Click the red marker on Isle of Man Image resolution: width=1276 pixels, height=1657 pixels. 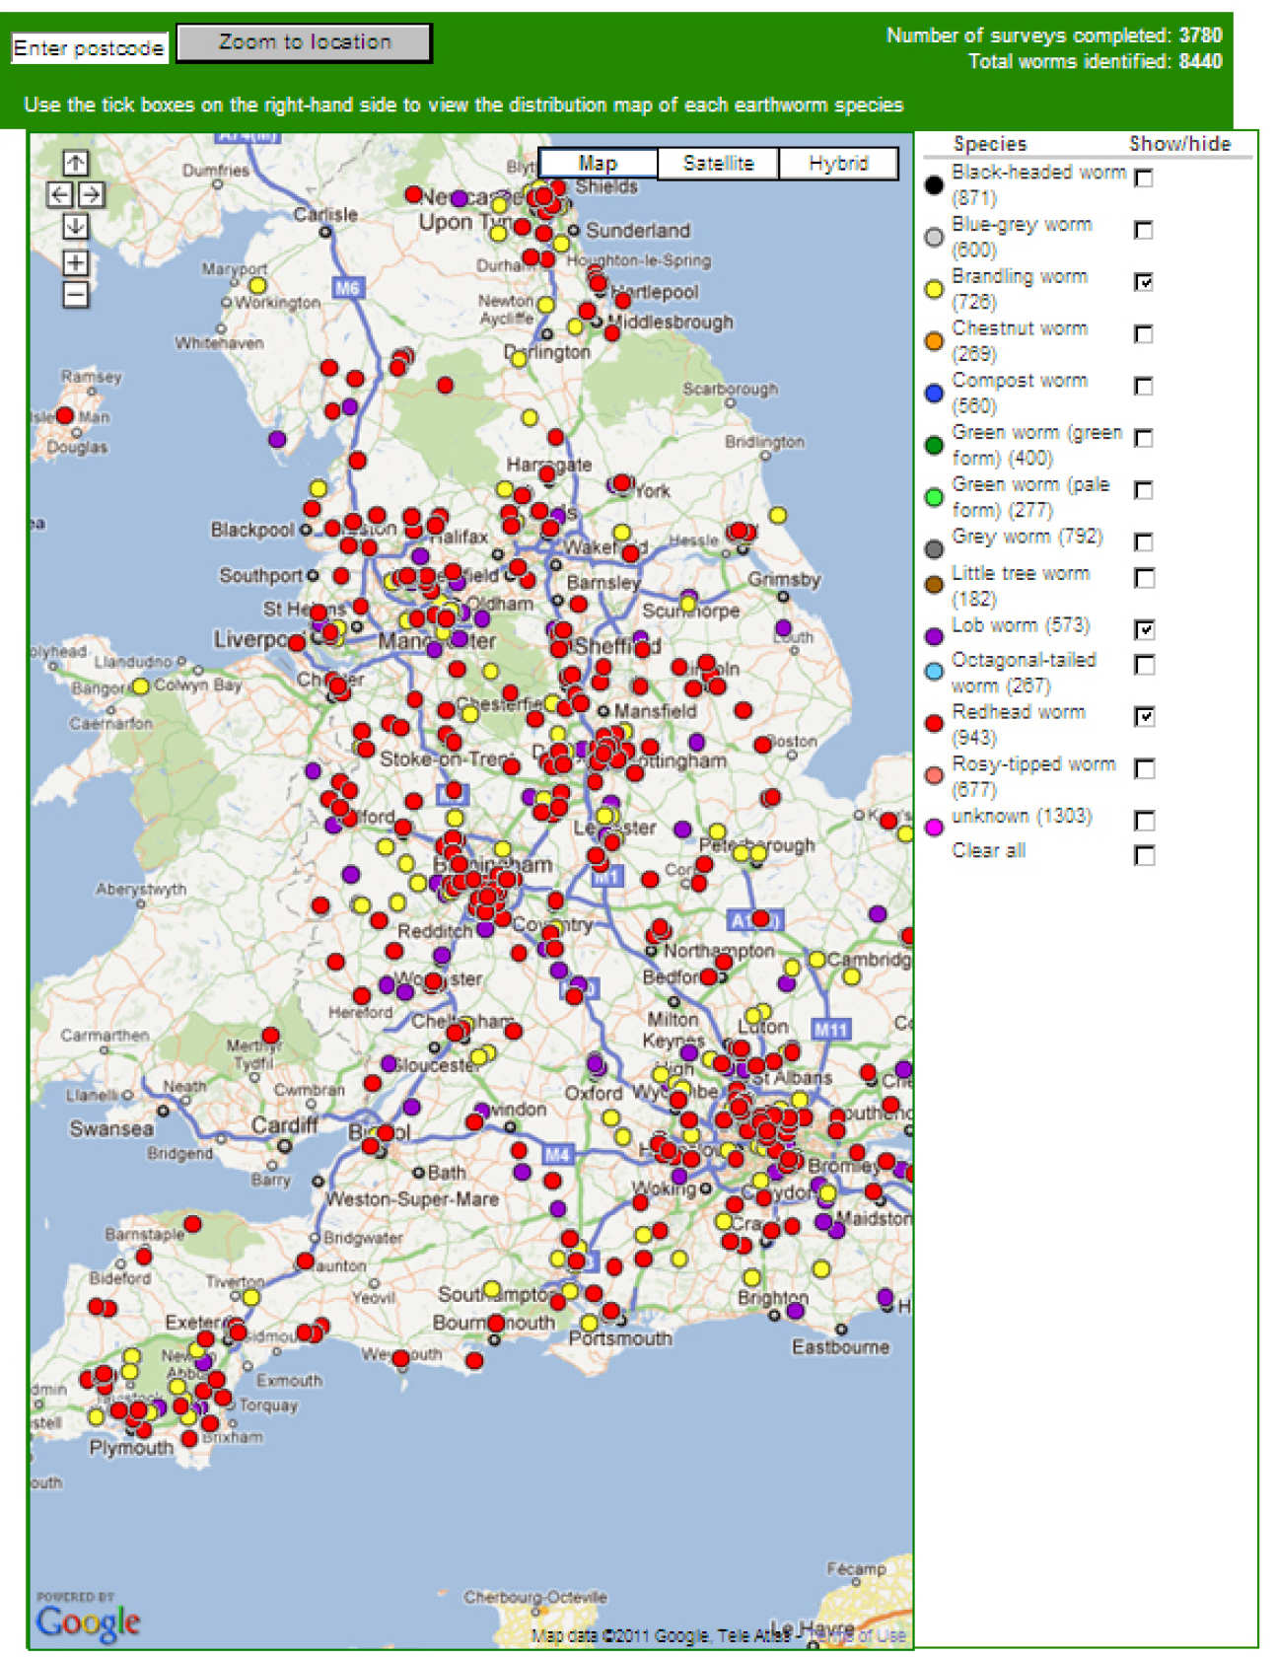[x=65, y=415]
